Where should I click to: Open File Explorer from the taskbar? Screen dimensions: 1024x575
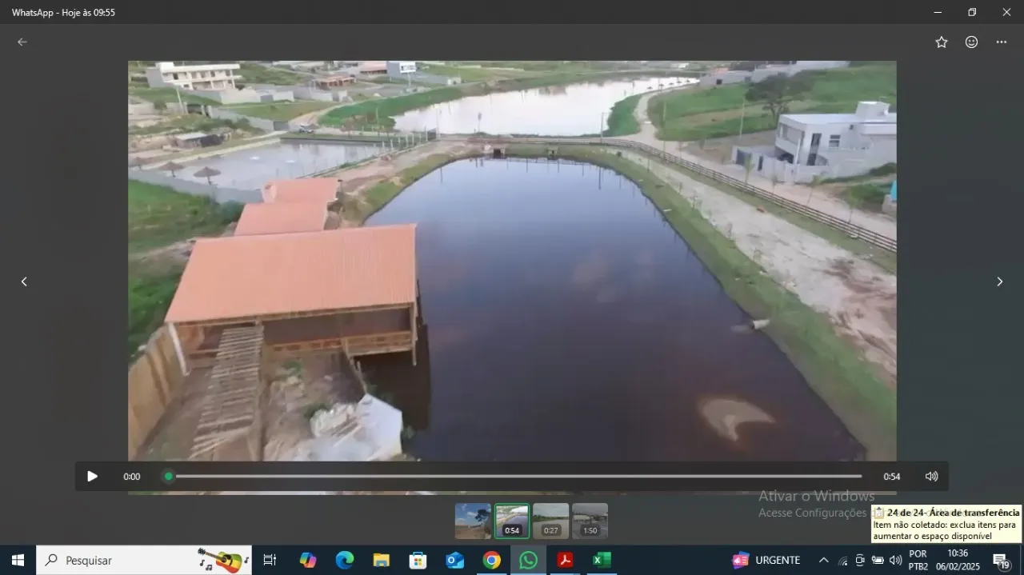(382, 561)
